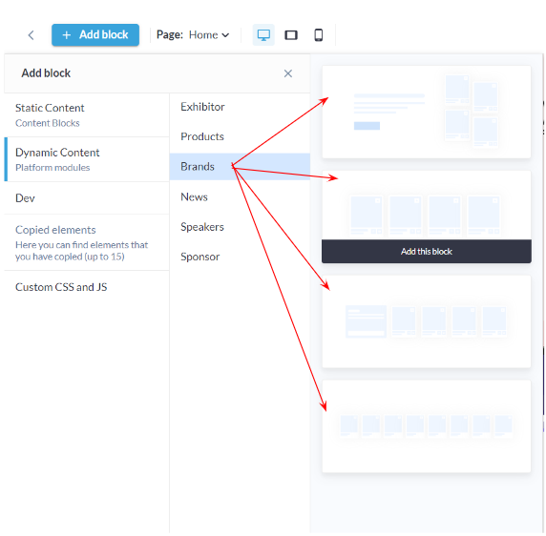Screen dimensions: 546x536
Task: Open the Dev category
Action: pos(87,198)
